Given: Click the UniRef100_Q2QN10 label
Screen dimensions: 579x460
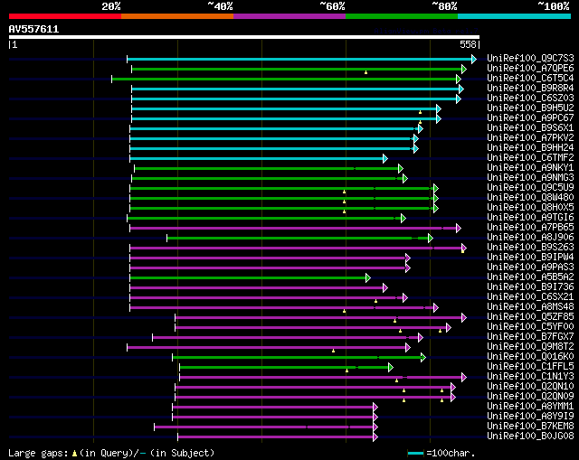Looking at the screenshot, I should click(x=530, y=387).
